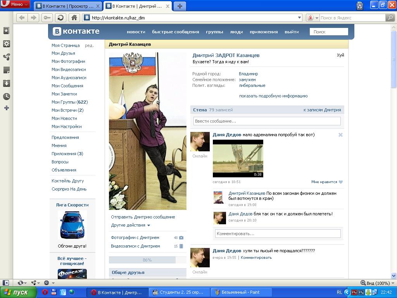Toggle the side panel button in status bar
The image size is (397, 298).
pos(5,283)
